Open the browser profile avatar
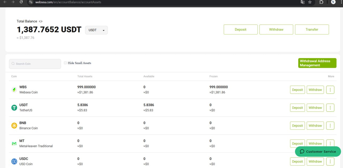 333,2
